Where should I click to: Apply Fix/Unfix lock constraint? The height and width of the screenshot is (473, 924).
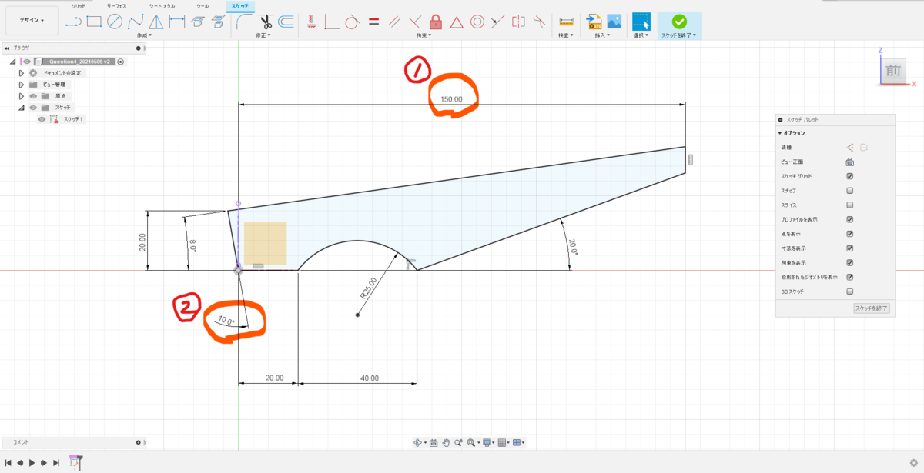tap(436, 22)
